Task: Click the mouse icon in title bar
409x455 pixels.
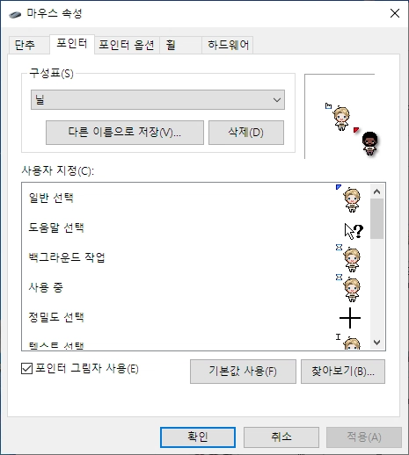Action: tap(15, 14)
